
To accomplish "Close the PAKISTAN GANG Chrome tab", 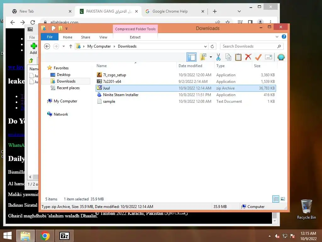I will click(136, 11).
